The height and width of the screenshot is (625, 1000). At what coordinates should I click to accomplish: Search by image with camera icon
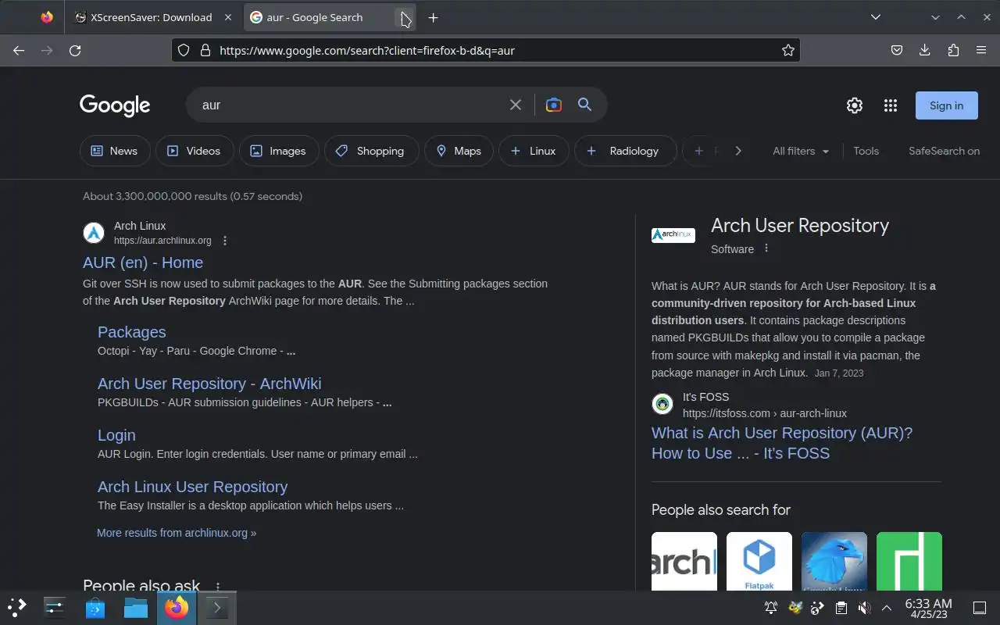pyautogui.click(x=554, y=105)
